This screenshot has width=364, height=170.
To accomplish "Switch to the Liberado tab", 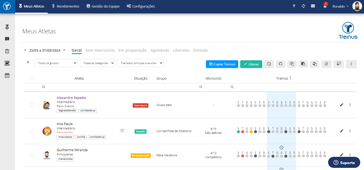I will [x=181, y=50].
